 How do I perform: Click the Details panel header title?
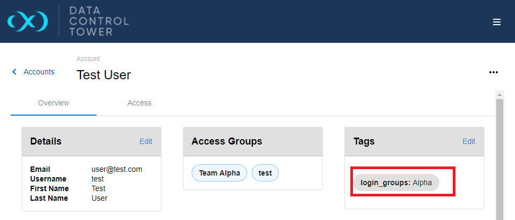46,141
